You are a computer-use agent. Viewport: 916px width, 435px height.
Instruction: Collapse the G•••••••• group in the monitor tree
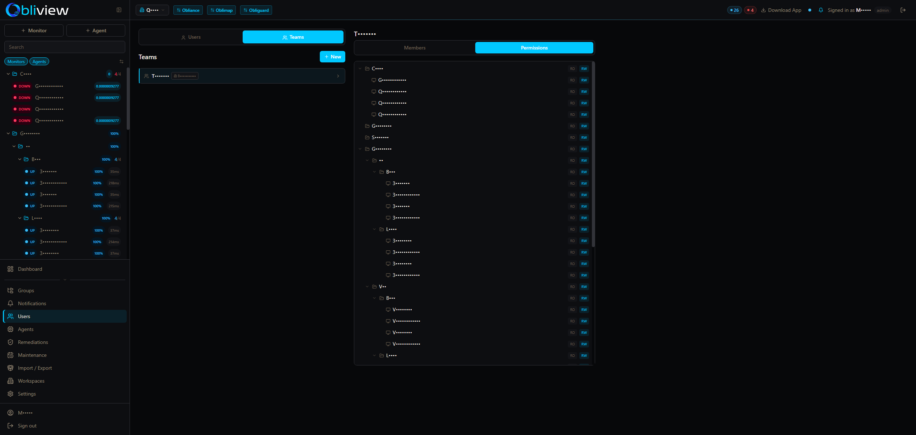click(8, 133)
